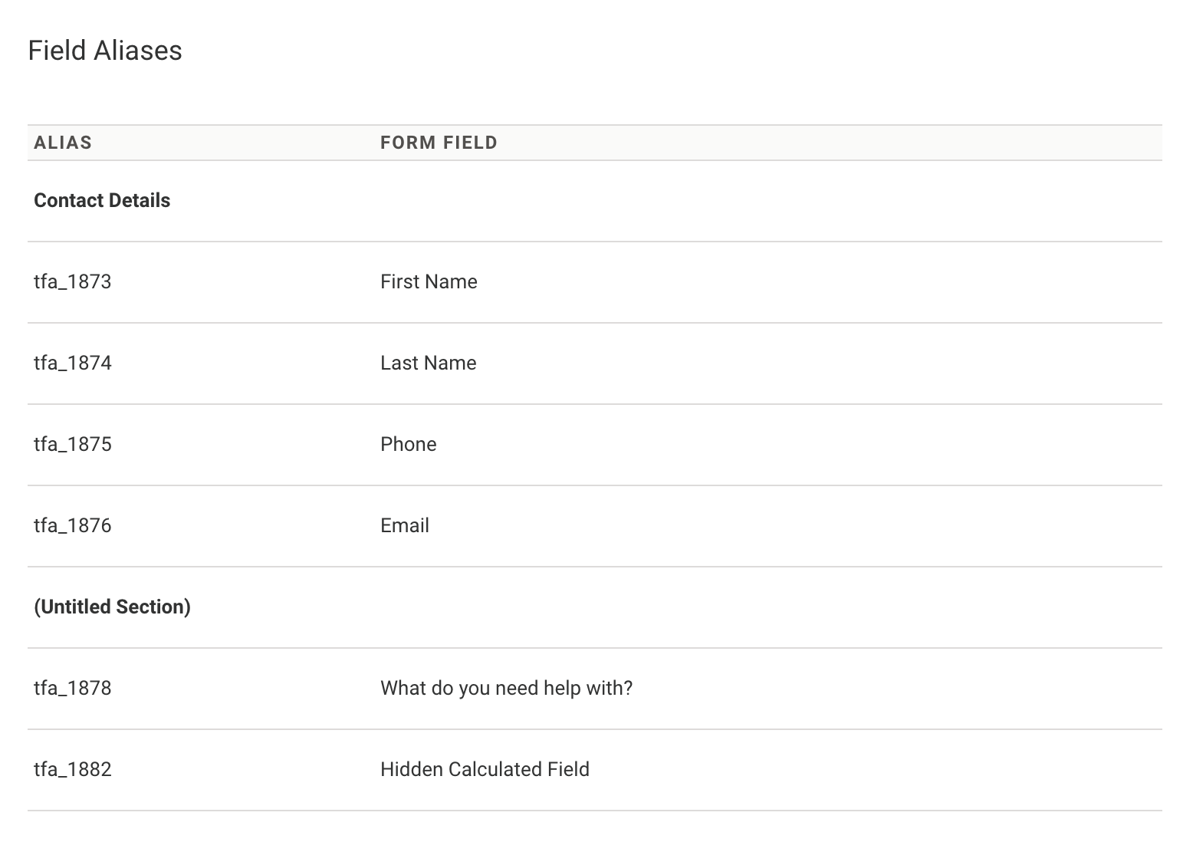Image resolution: width=1193 pixels, height=842 pixels.
Task: Click the First Name form field
Action: (429, 282)
